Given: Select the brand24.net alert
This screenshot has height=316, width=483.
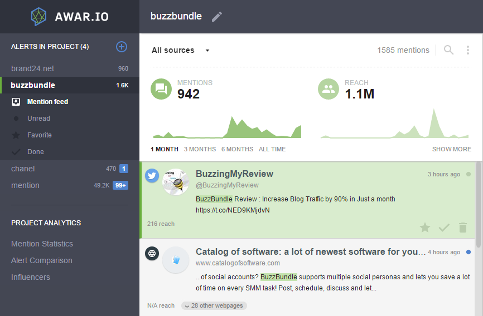Looking at the screenshot, I should coord(70,68).
